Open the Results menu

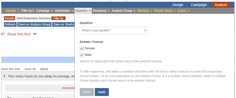coord(13,11)
